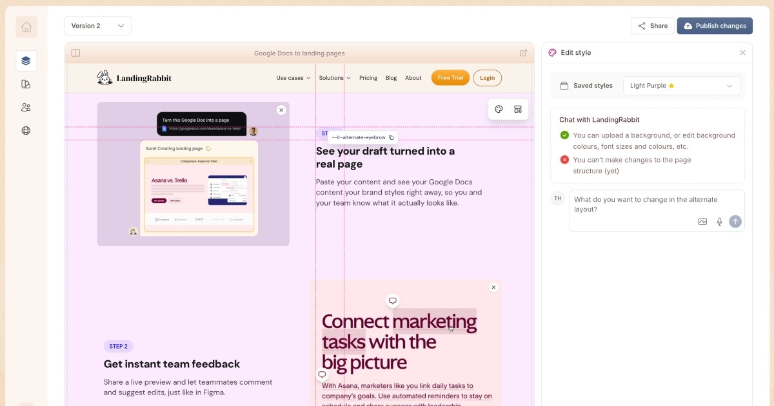Open preview in new window icon

[x=523, y=53]
